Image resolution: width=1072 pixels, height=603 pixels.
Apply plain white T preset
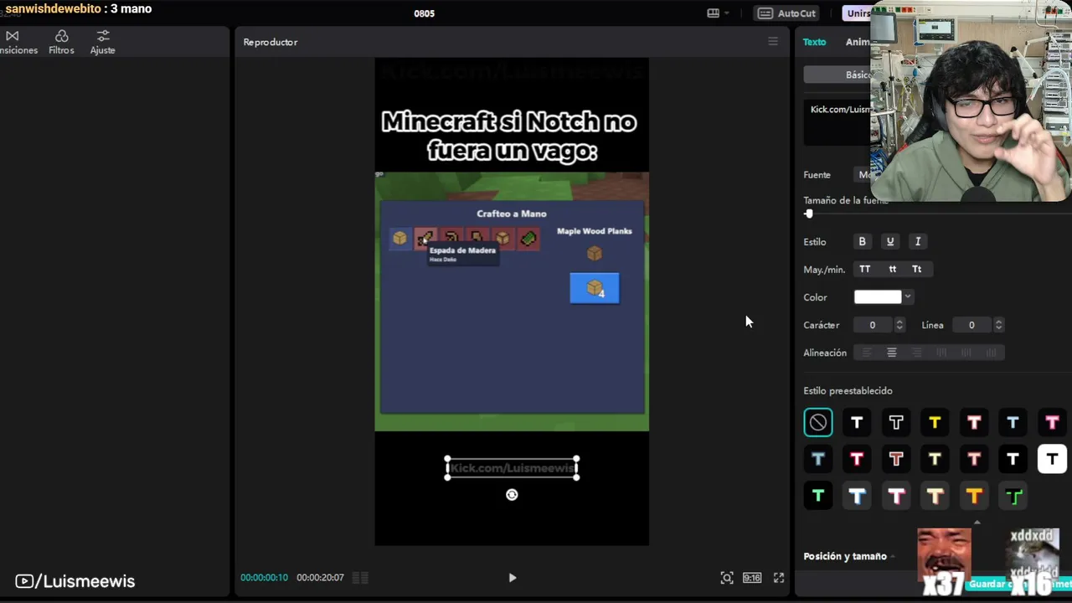tap(857, 423)
